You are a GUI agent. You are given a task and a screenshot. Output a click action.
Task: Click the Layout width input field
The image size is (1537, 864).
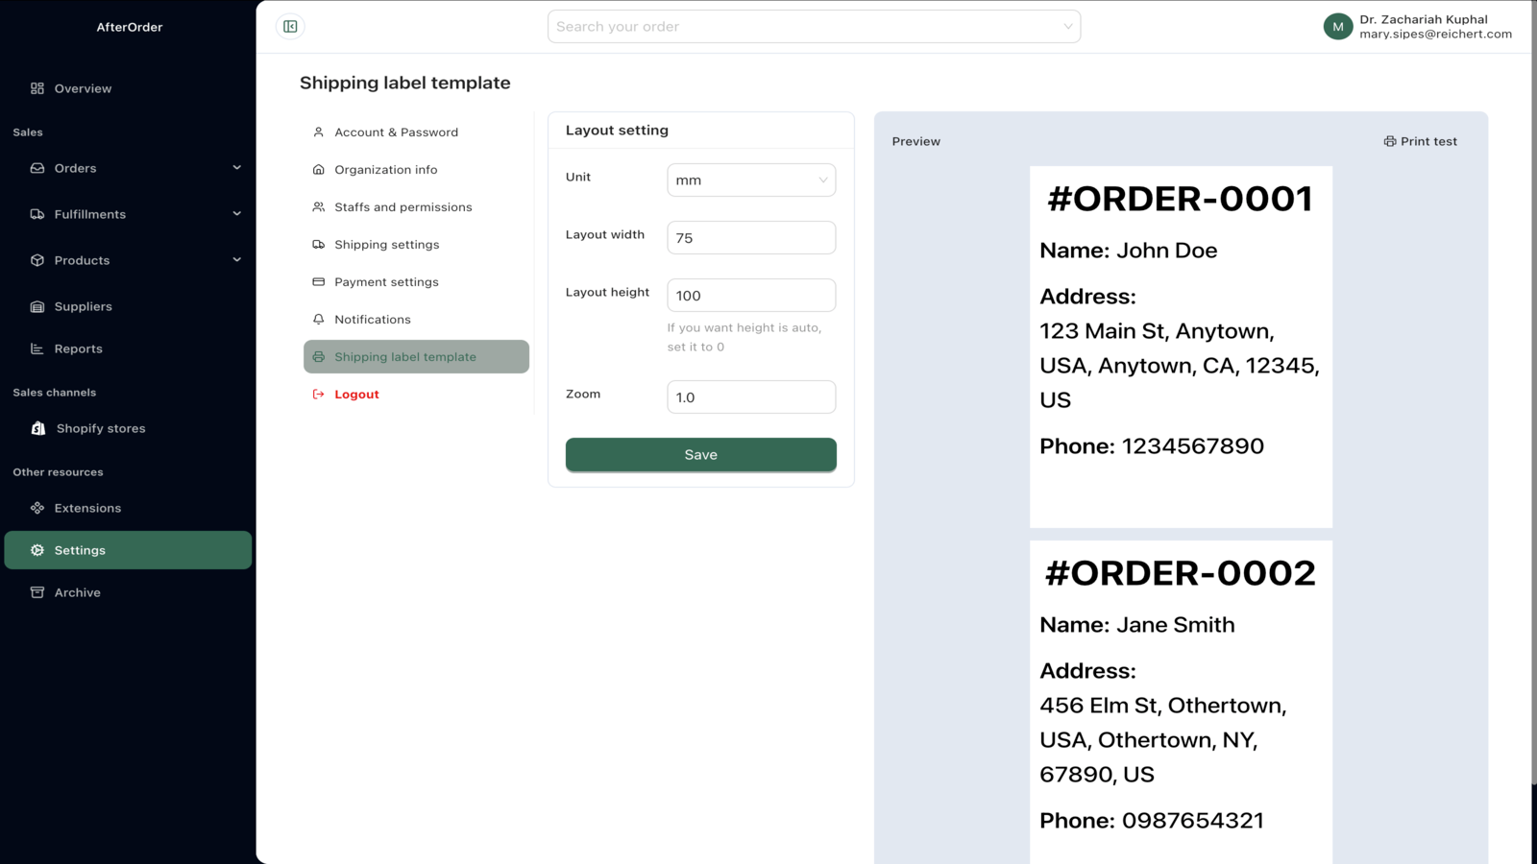coord(751,238)
